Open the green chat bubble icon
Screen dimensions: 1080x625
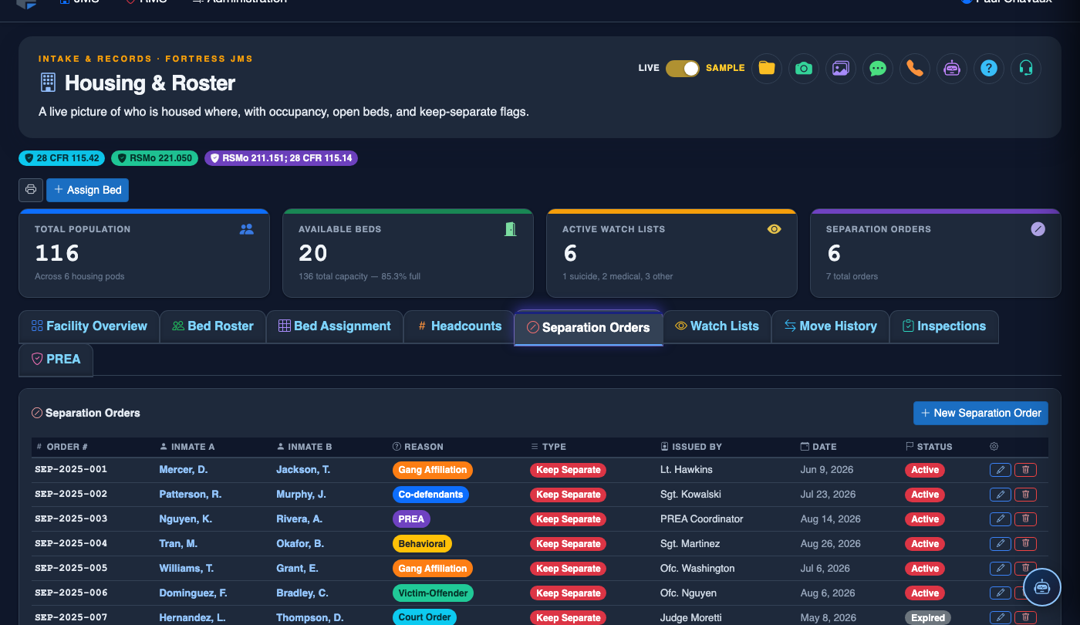(x=878, y=68)
